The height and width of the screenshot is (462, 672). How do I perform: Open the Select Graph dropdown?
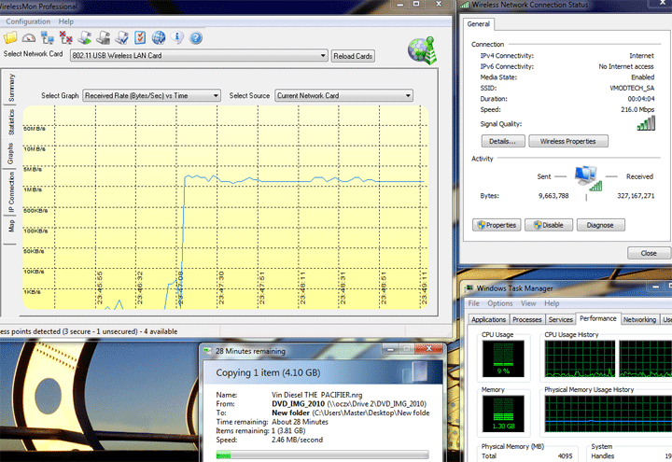(216, 95)
